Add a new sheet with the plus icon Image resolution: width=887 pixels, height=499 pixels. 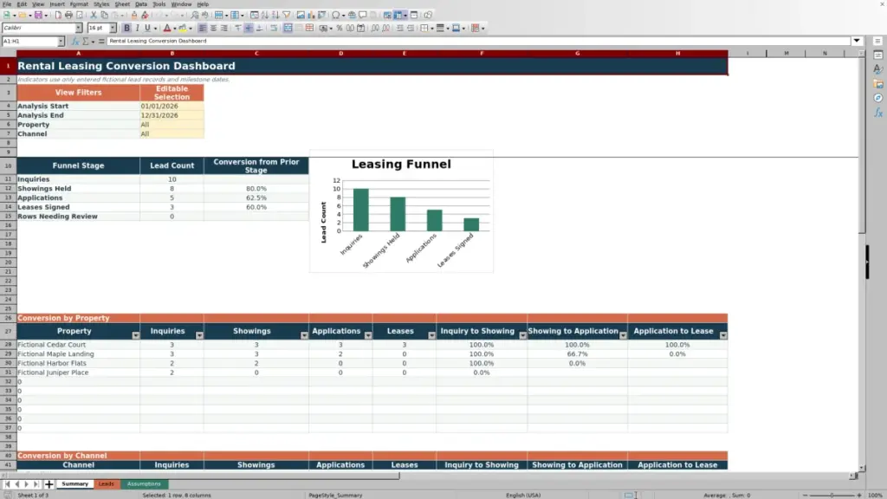[x=49, y=484]
